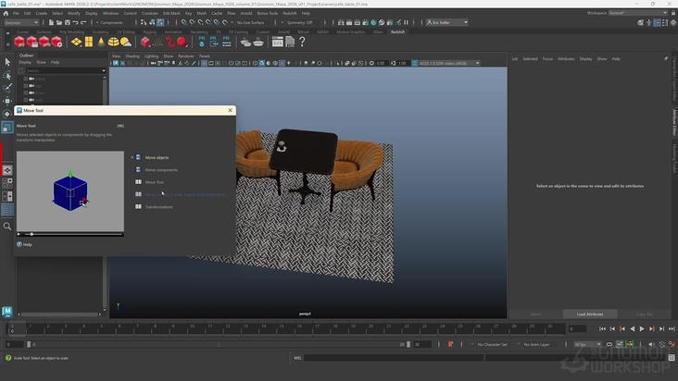
Task: Open the Home screen icon
Action: coord(6,13)
